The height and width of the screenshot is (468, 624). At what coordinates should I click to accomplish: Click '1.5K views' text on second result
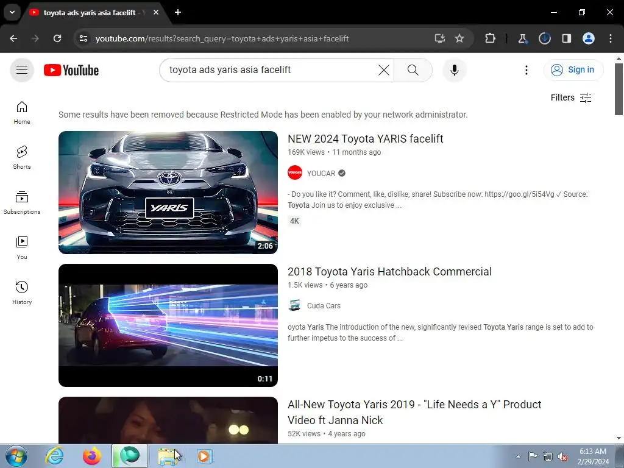coord(305,285)
